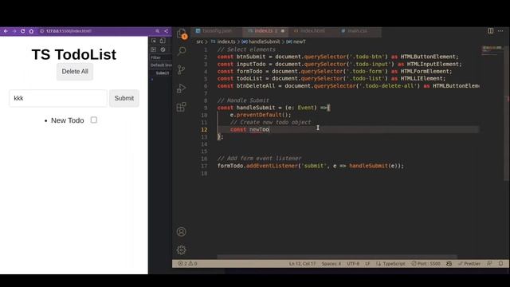Open the Default levels dropdown
Screen dimensions: 510x287
click(161, 65)
